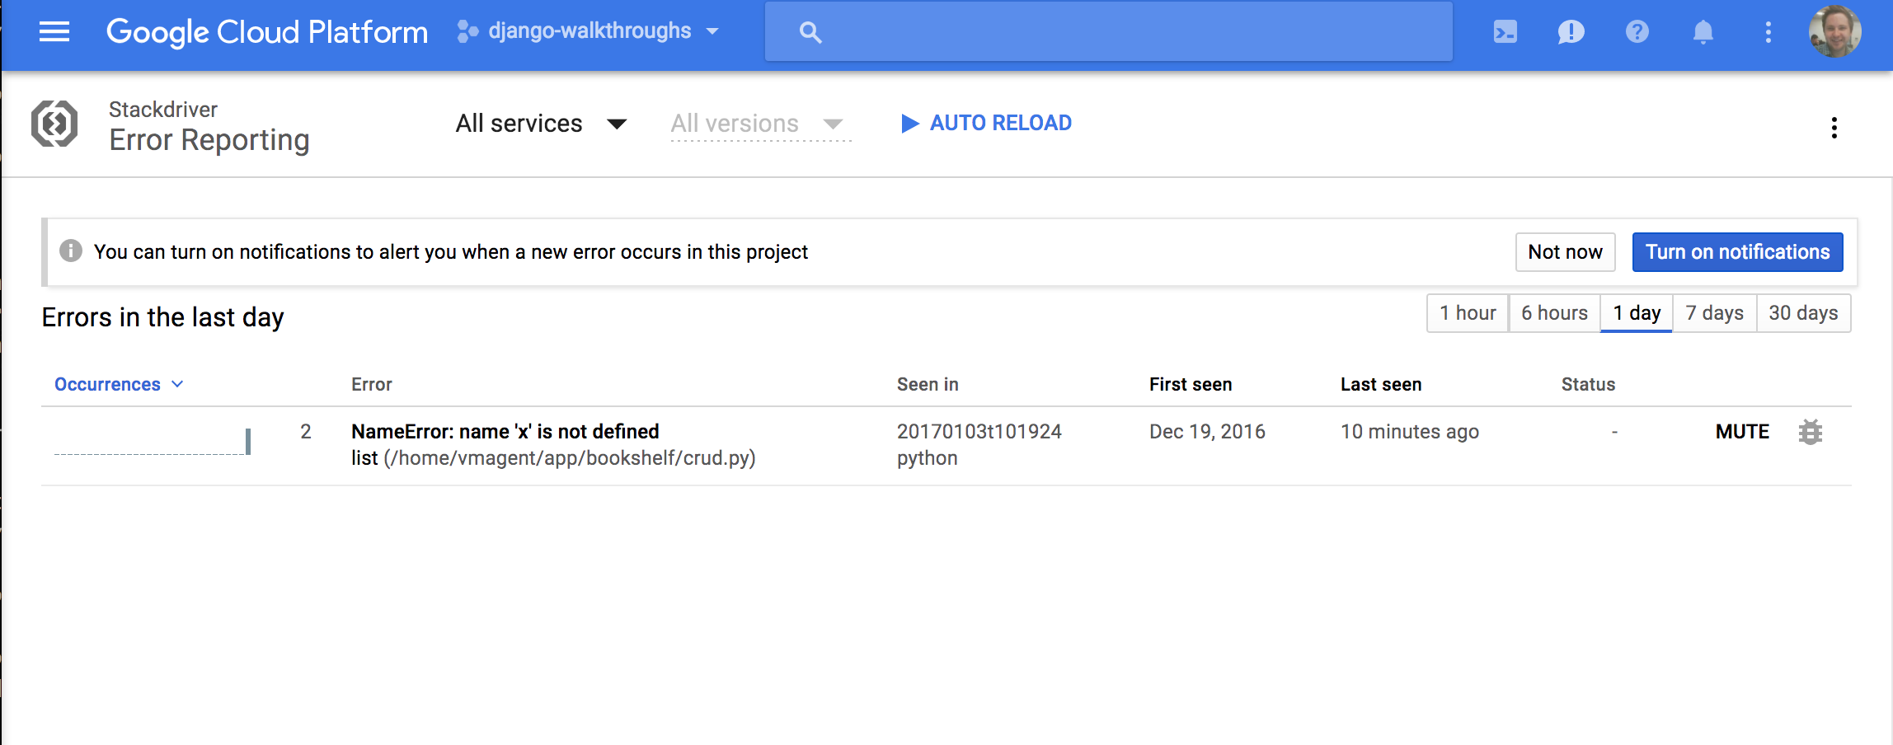
Task: Open django-walkthroughs project selector
Action: click(589, 32)
